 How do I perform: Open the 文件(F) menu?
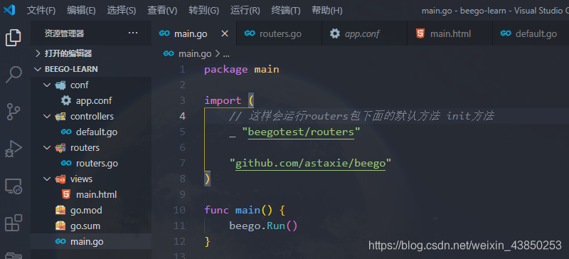(x=41, y=11)
